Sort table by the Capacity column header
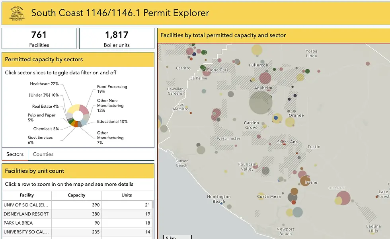This screenshot has width=390, height=239. coord(76,195)
